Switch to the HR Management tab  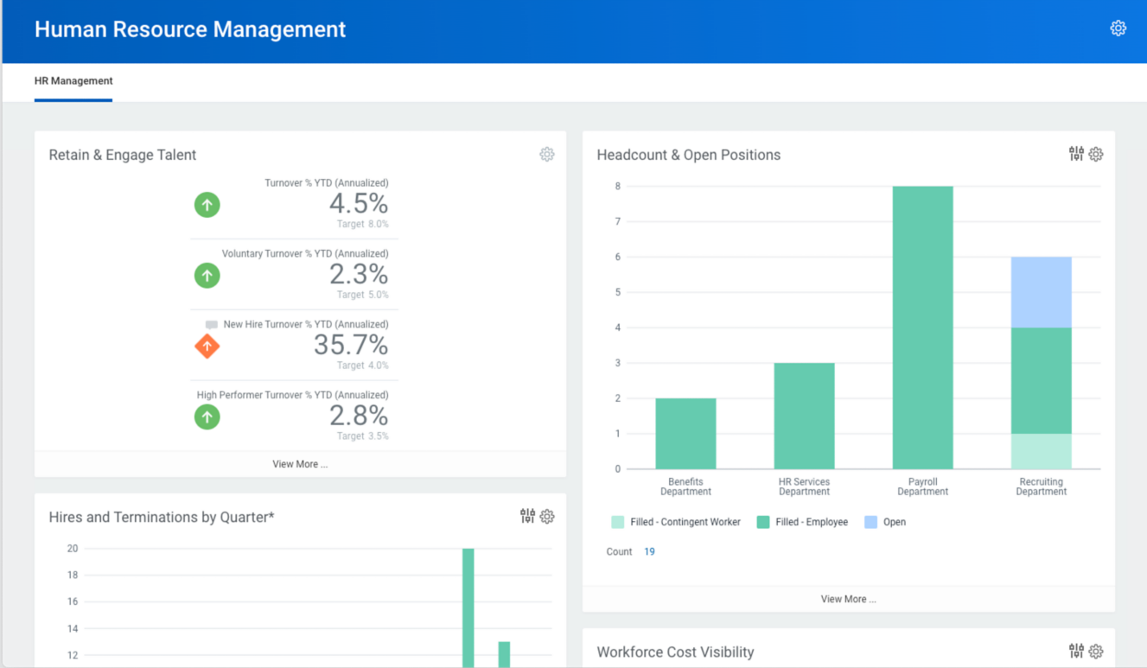tap(73, 81)
